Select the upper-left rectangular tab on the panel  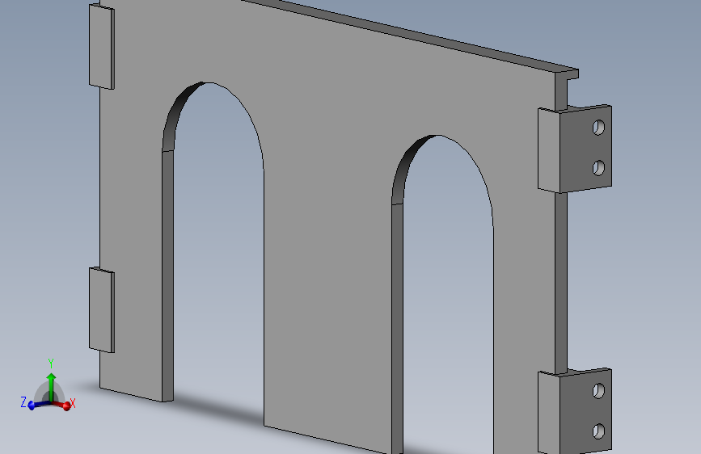coord(102,47)
